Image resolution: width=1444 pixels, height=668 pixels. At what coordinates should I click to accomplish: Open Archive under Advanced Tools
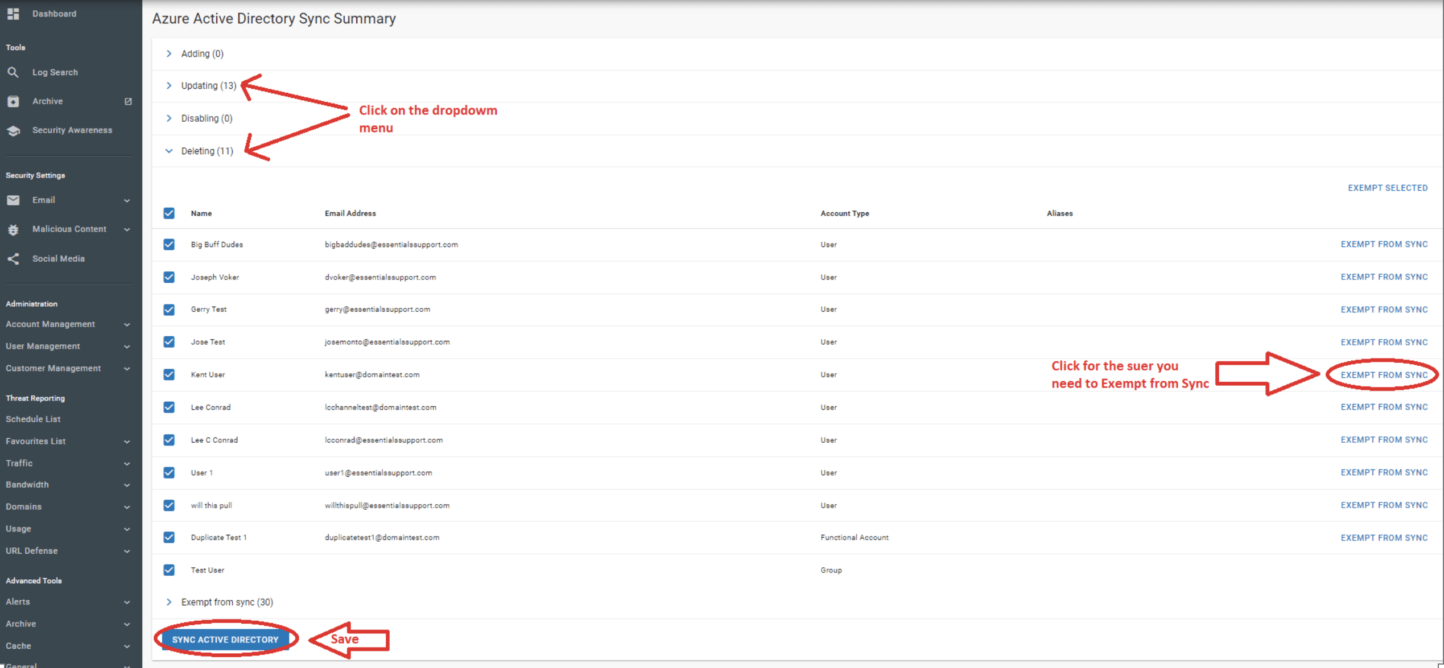point(21,624)
